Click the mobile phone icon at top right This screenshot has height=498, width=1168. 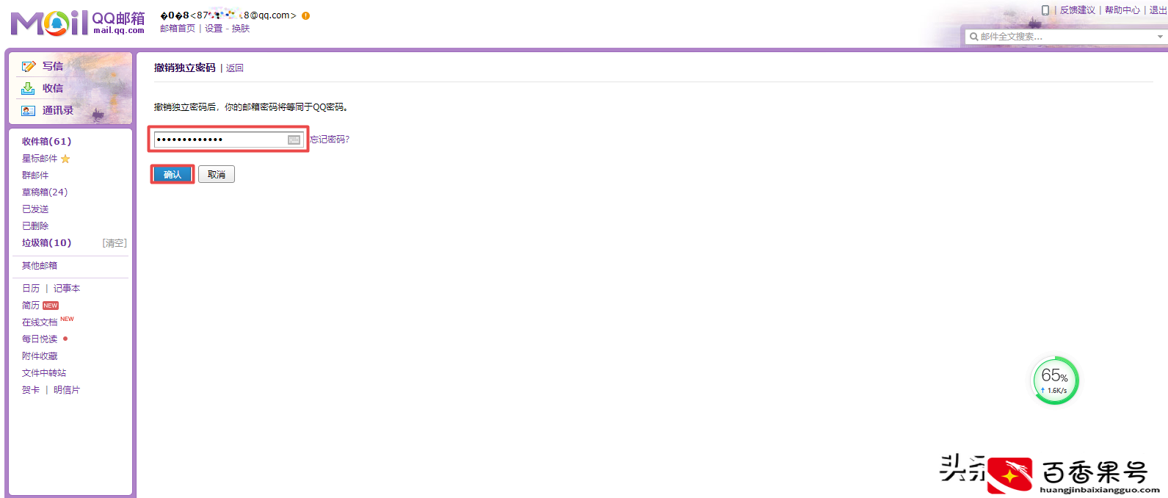(x=1045, y=10)
